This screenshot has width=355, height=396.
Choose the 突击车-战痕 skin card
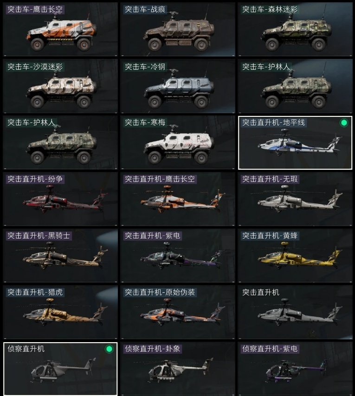tap(178, 29)
